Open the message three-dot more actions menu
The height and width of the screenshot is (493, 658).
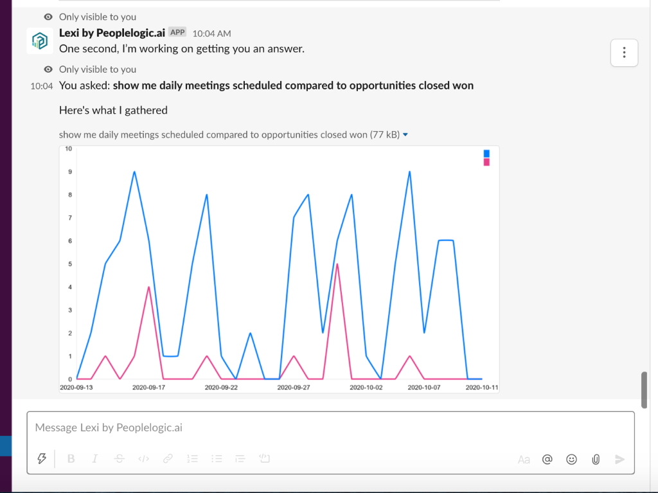pos(624,53)
